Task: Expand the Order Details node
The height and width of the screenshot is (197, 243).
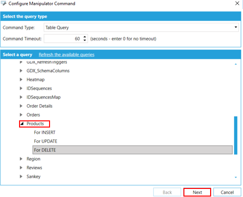Action: (21, 106)
